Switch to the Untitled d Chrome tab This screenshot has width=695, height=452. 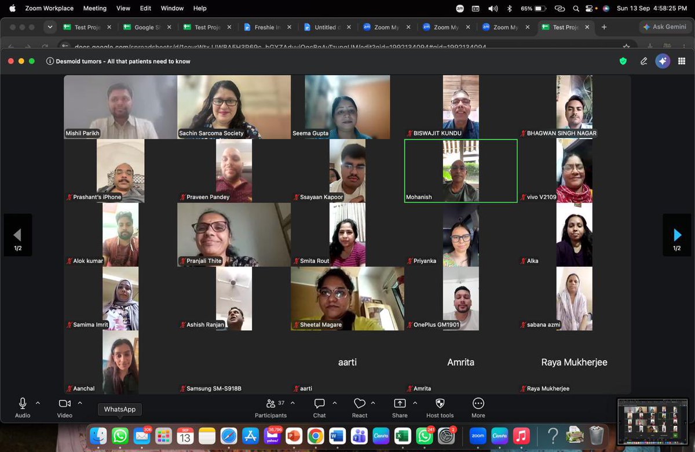point(327,27)
